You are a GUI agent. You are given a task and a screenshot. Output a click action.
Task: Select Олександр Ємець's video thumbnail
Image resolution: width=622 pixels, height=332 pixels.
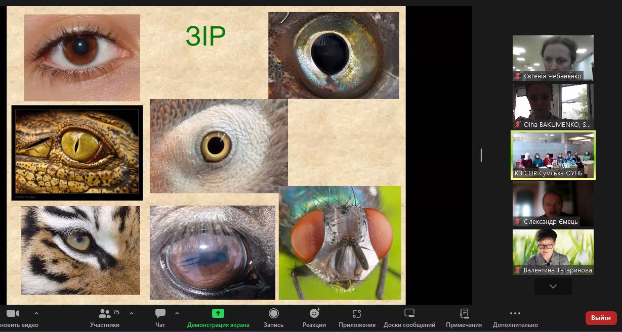click(x=553, y=203)
